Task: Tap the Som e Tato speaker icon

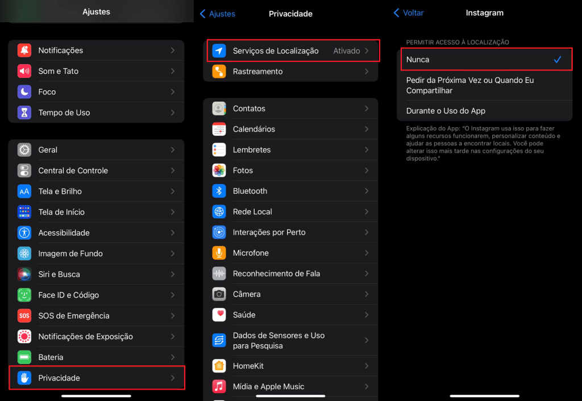Action: pyautogui.click(x=24, y=71)
